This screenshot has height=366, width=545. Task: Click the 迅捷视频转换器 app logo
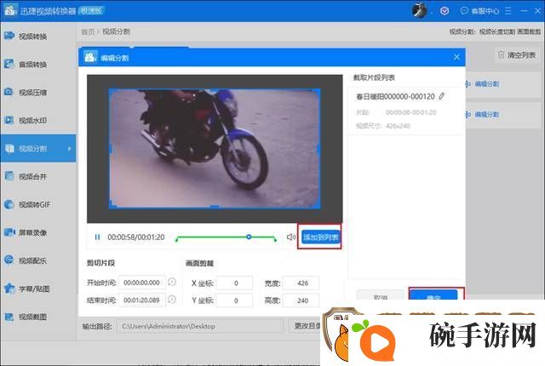pos(9,10)
